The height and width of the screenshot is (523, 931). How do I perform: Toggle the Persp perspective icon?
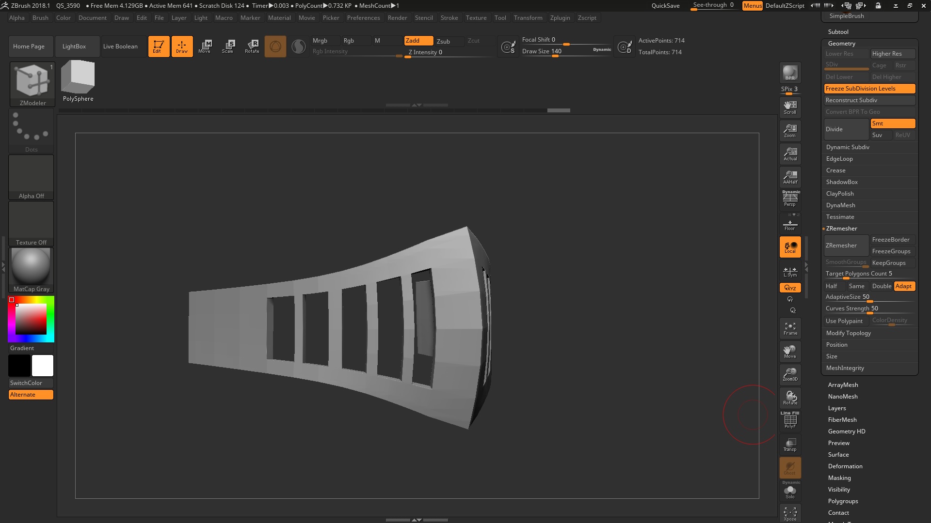[790, 199]
